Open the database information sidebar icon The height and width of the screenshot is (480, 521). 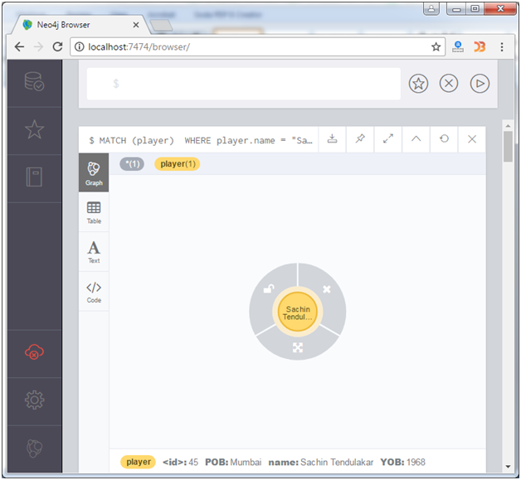pos(34,81)
